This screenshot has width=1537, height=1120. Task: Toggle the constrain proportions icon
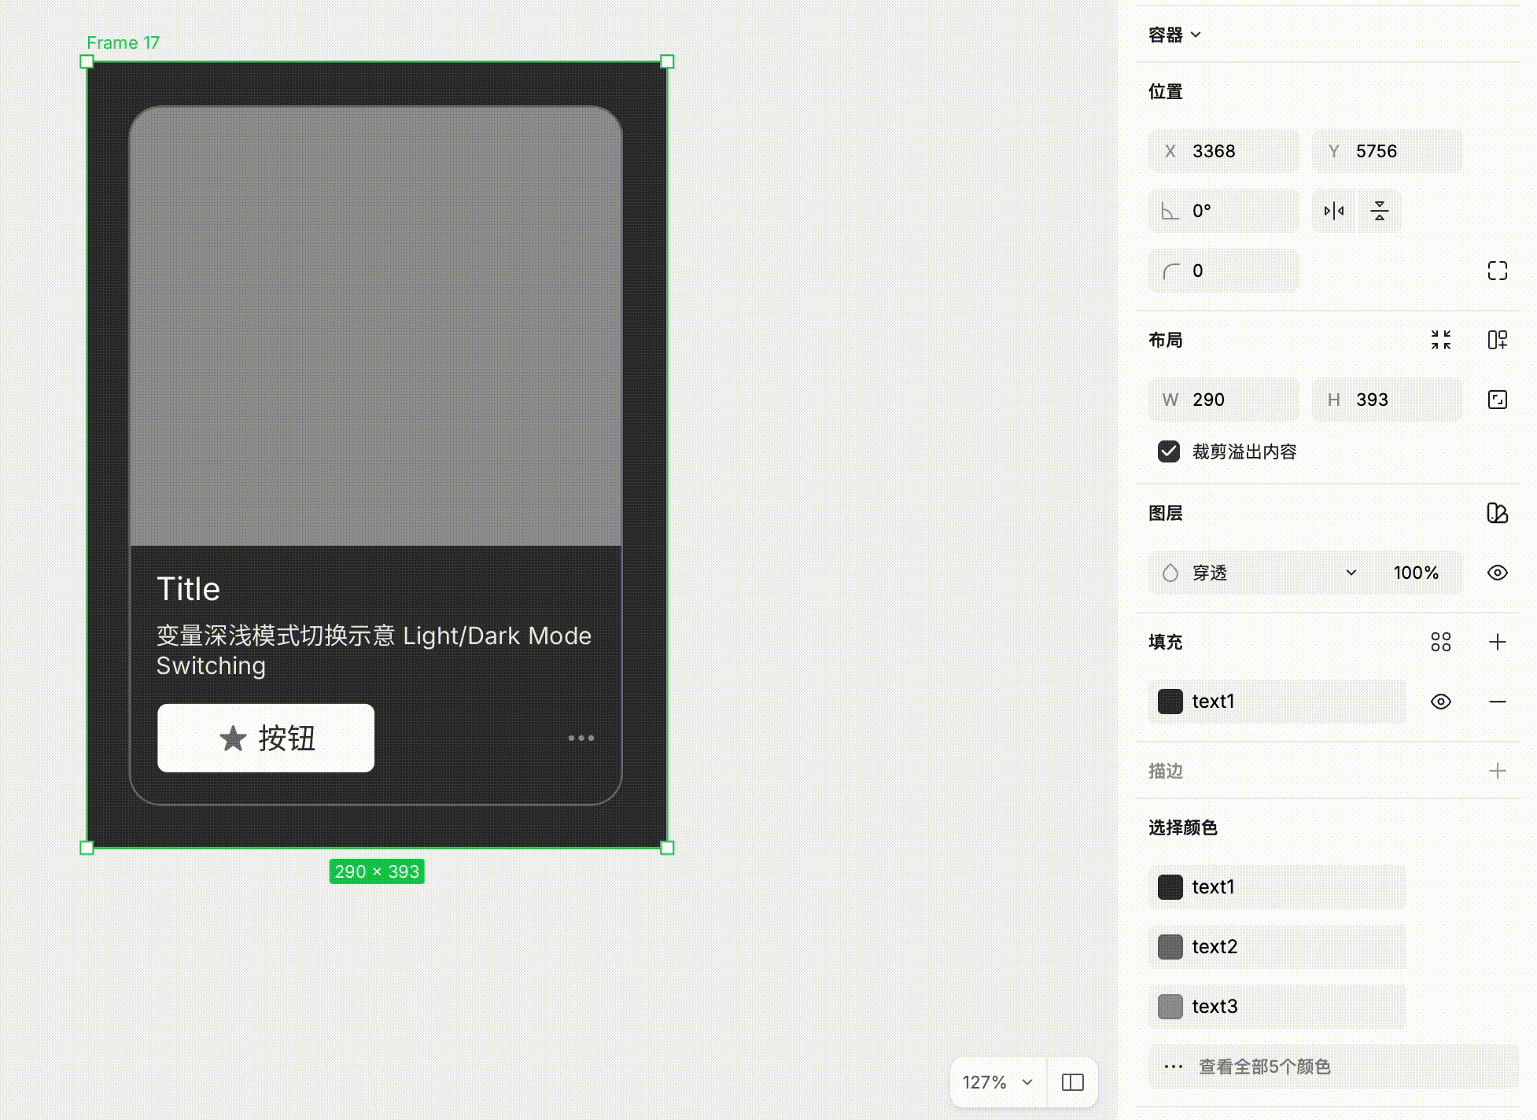coord(1498,400)
